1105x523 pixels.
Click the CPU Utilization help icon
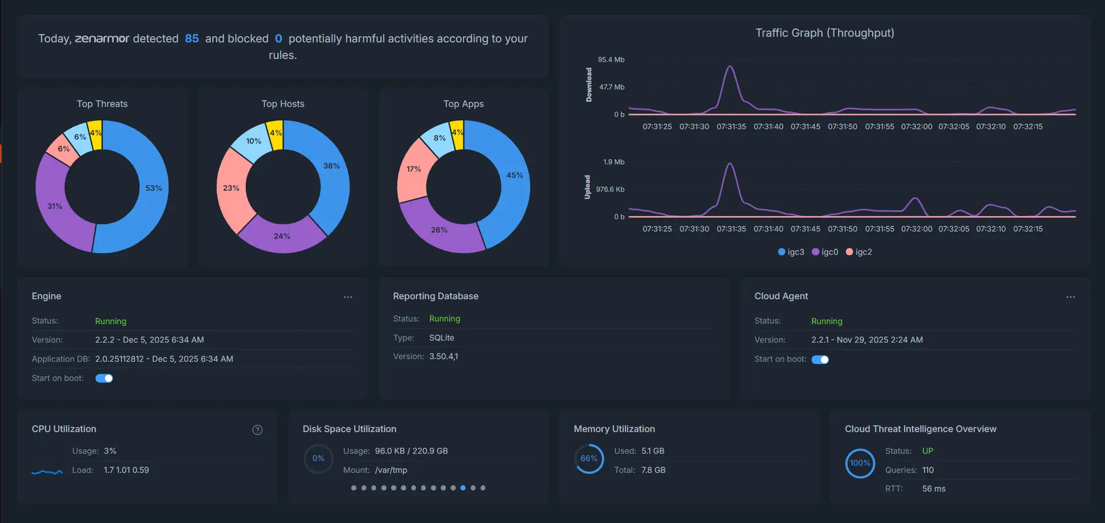click(257, 429)
